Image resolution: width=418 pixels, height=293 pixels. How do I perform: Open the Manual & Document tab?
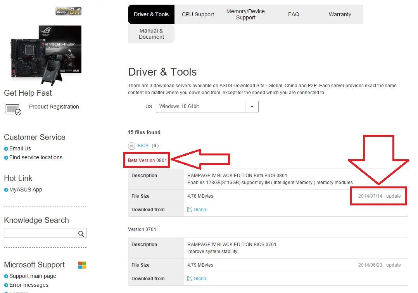point(151,34)
